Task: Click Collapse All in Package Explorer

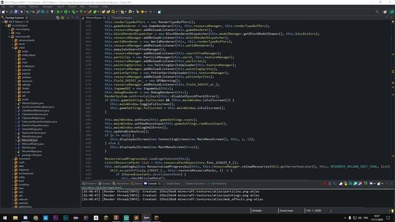Action: 57,18
